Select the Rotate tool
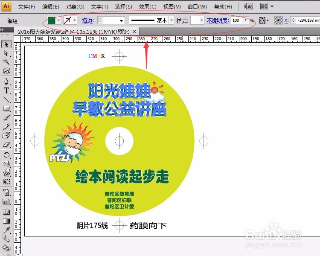Viewport: 320px width, 256px height. click(x=6, y=155)
